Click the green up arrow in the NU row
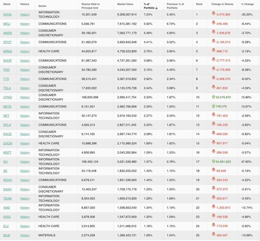 pos(214,161)
